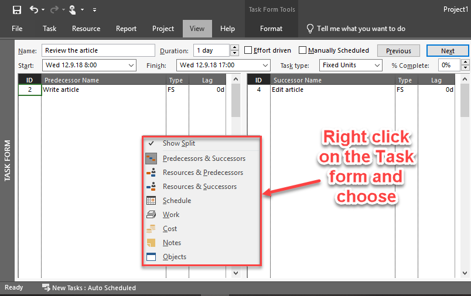Open the Resource ribbon tab
The height and width of the screenshot is (296, 471).
pyautogui.click(x=86, y=29)
